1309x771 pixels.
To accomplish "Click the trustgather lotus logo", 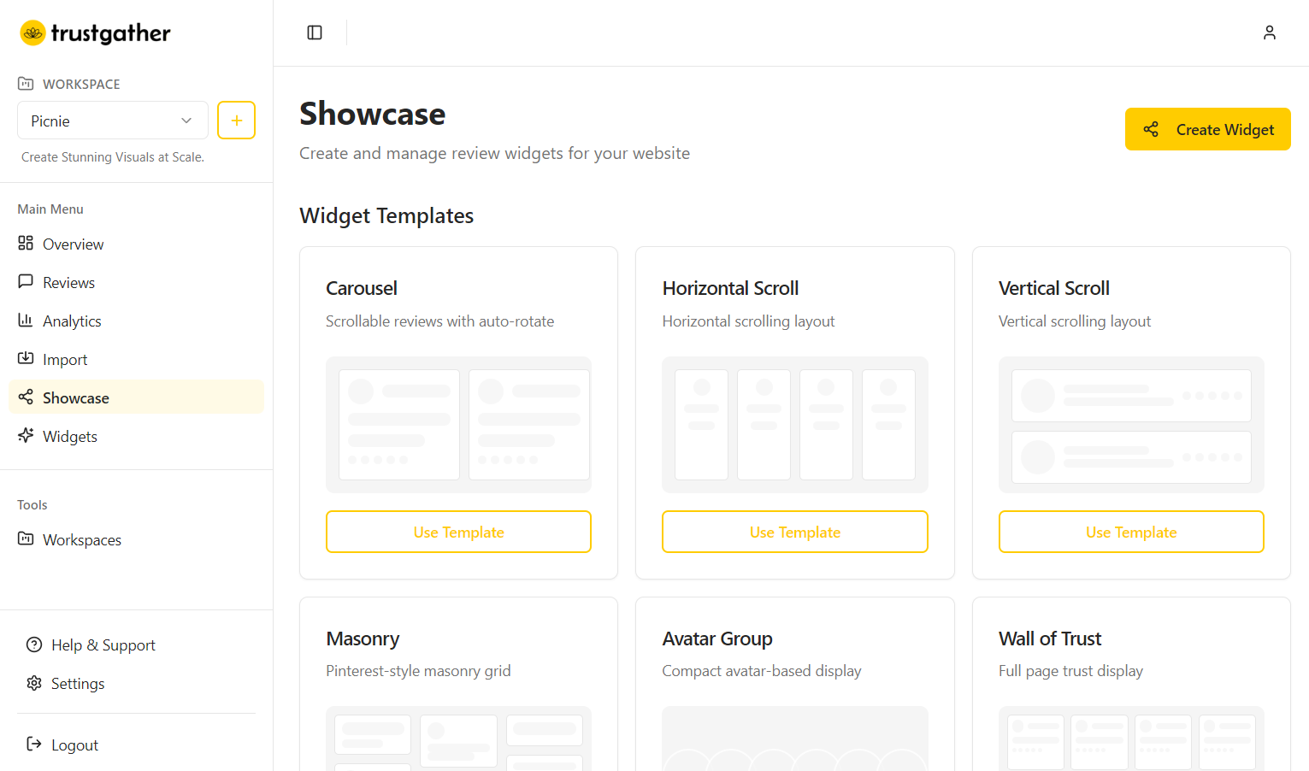I will (x=33, y=32).
